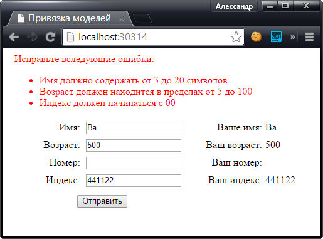This screenshot has height=239, width=323.
Task: Open the cookie extension icon
Action: 256,37
